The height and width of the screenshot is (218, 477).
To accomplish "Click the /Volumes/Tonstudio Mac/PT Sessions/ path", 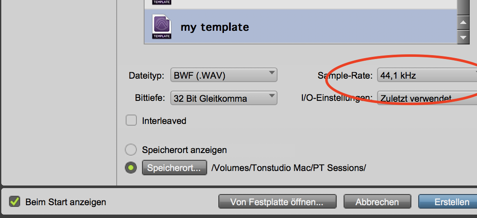I will tap(289, 168).
